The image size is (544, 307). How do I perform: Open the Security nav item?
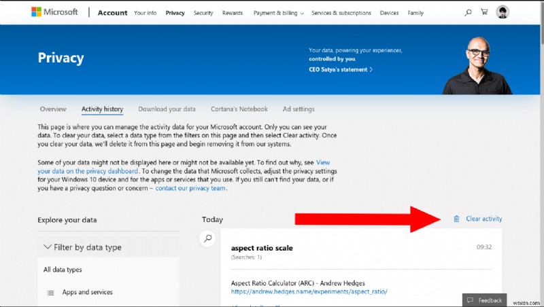203,13
